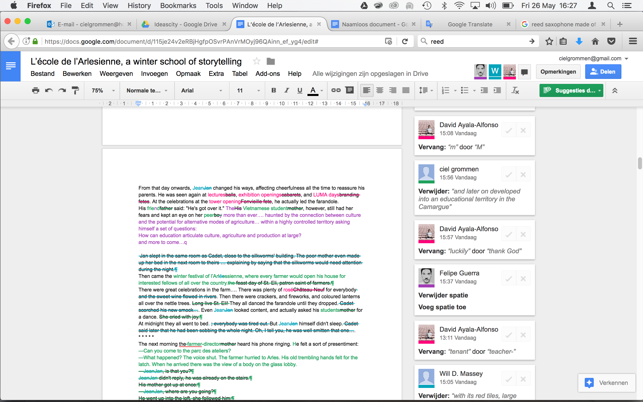Redo the last edit
This screenshot has height=402, width=643.
[62, 90]
